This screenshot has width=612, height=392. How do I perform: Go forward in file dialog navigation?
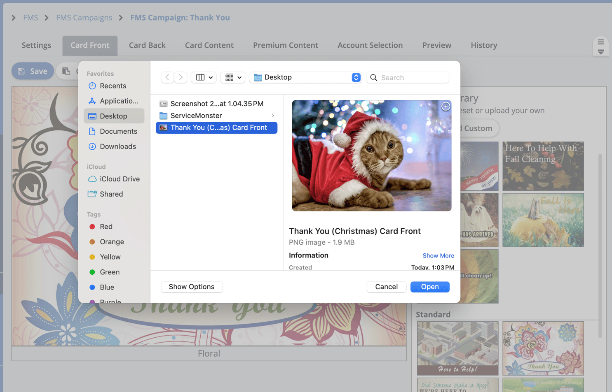pyautogui.click(x=181, y=77)
